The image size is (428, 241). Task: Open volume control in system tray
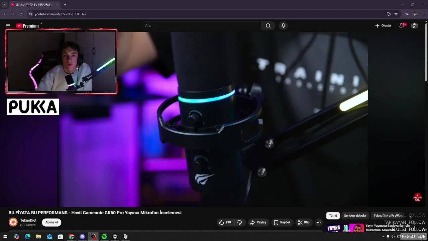(393, 237)
